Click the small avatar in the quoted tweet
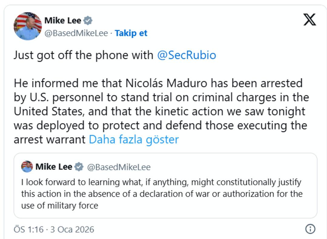Image resolution: width=327 pixels, height=239 pixels. 27,167
